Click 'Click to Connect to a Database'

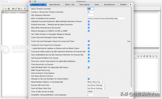[x=15, y=13]
